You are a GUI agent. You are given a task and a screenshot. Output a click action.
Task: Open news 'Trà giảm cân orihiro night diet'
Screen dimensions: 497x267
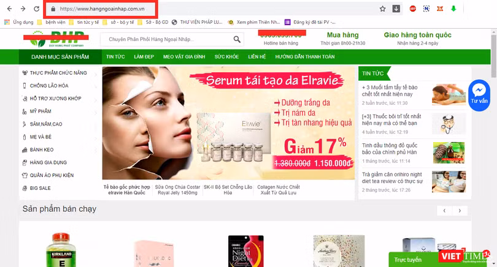click(393, 178)
